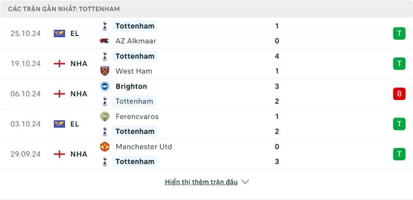Click the Manchester Utd club crest
Screen dimensions: 413x200
[x=105, y=146]
